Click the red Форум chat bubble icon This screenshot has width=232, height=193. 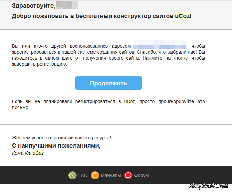[x=128, y=175]
